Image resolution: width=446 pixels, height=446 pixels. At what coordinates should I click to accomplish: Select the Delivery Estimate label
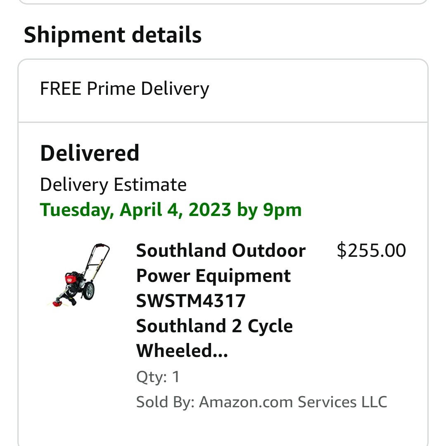pos(113,185)
